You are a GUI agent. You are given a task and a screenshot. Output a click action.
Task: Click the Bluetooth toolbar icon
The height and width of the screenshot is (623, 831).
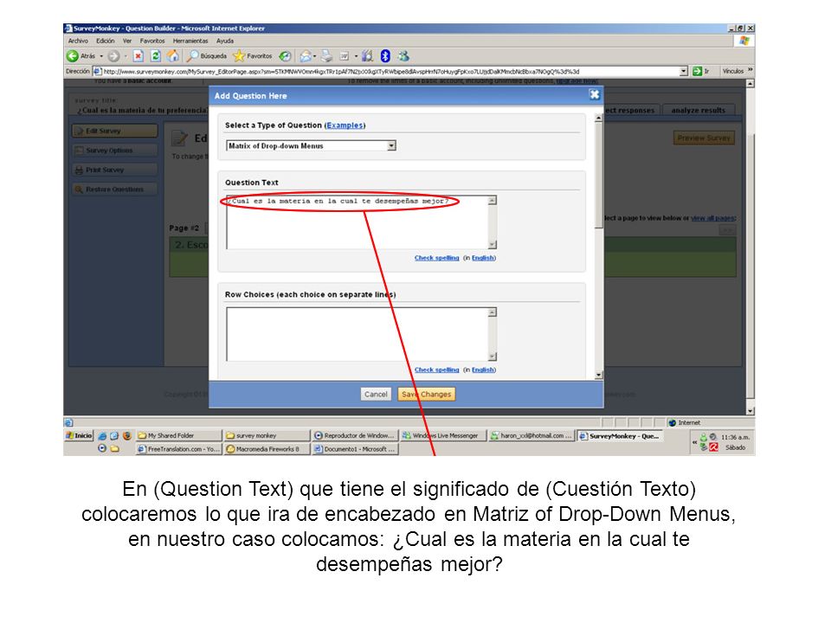click(x=385, y=55)
